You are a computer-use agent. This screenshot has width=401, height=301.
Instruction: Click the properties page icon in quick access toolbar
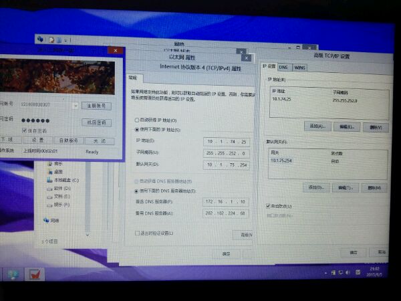[x=51, y=39]
